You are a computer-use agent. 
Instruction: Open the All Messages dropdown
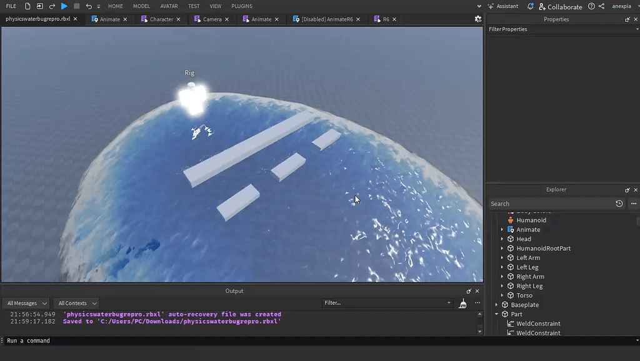point(26,303)
